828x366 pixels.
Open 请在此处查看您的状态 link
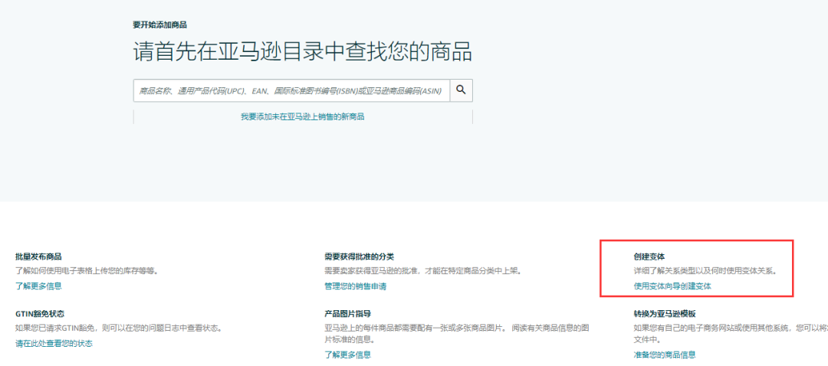point(54,343)
